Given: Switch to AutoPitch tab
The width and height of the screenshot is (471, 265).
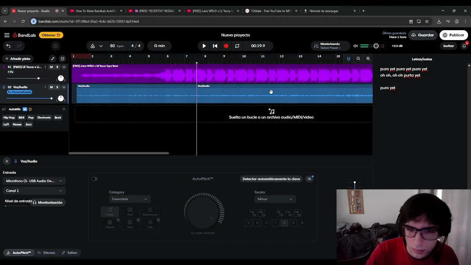Looking at the screenshot, I should click(19, 253).
